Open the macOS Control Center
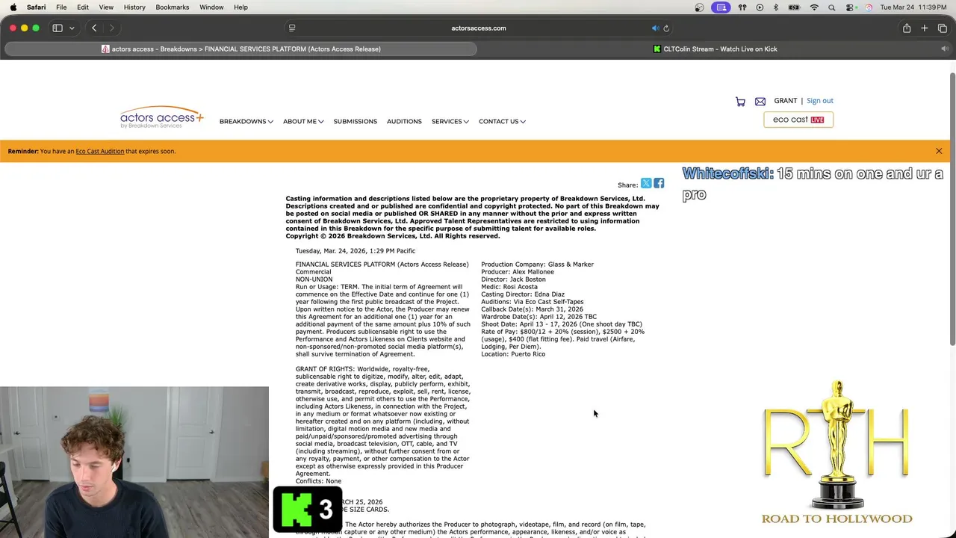 (850, 7)
